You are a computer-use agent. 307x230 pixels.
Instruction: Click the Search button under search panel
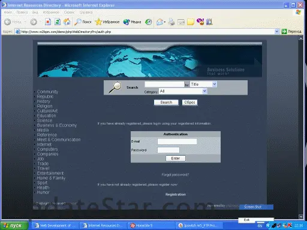pos(166,102)
